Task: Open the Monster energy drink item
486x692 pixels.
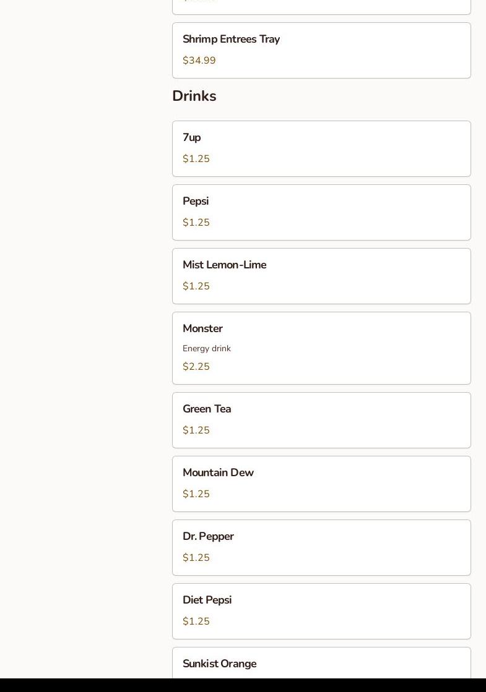Action: click(321, 348)
